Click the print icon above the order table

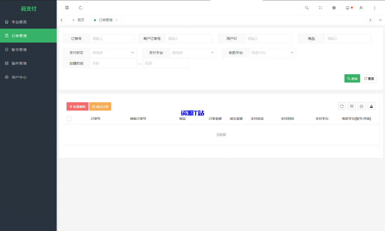point(361,106)
